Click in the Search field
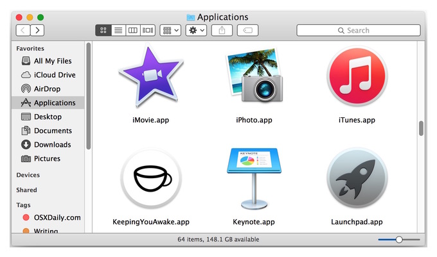This screenshot has height=257, width=437. click(x=359, y=30)
